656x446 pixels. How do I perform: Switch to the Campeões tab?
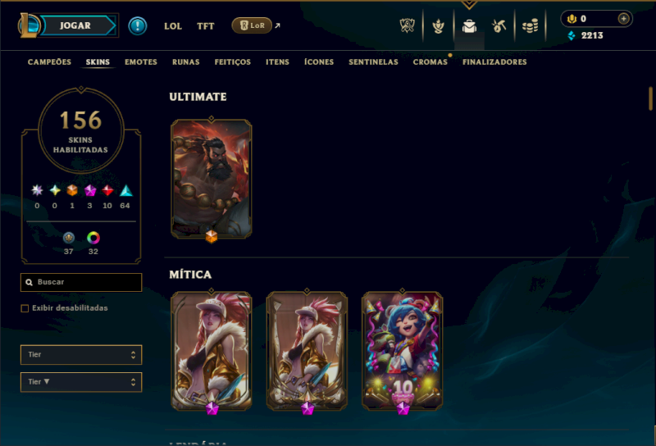[49, 62]
